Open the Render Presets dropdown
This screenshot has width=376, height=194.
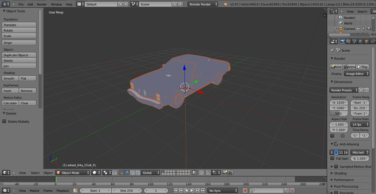pyautogui.click(x=344, y=90)
